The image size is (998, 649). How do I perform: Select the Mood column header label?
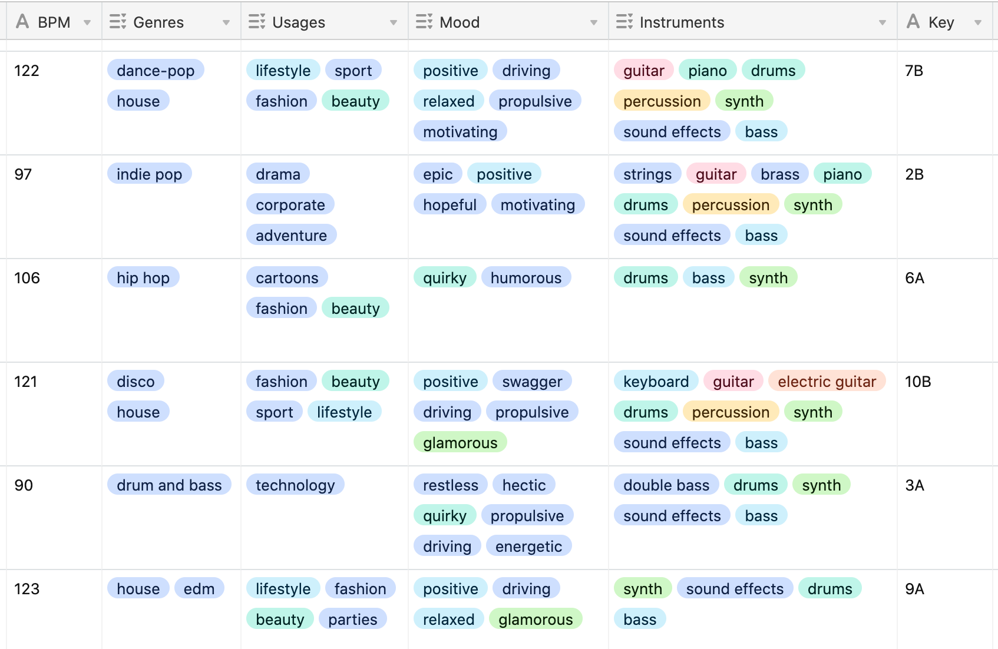[460, 22]
